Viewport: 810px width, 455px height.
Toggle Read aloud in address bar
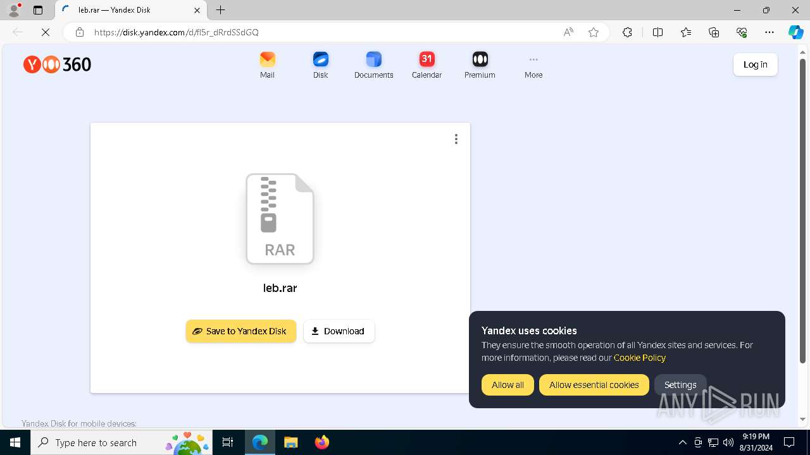tap(568, 32)
